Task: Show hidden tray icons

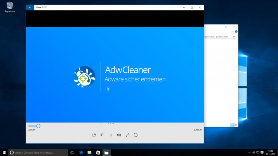Action: pyautogui.click(x=249, y=153)
